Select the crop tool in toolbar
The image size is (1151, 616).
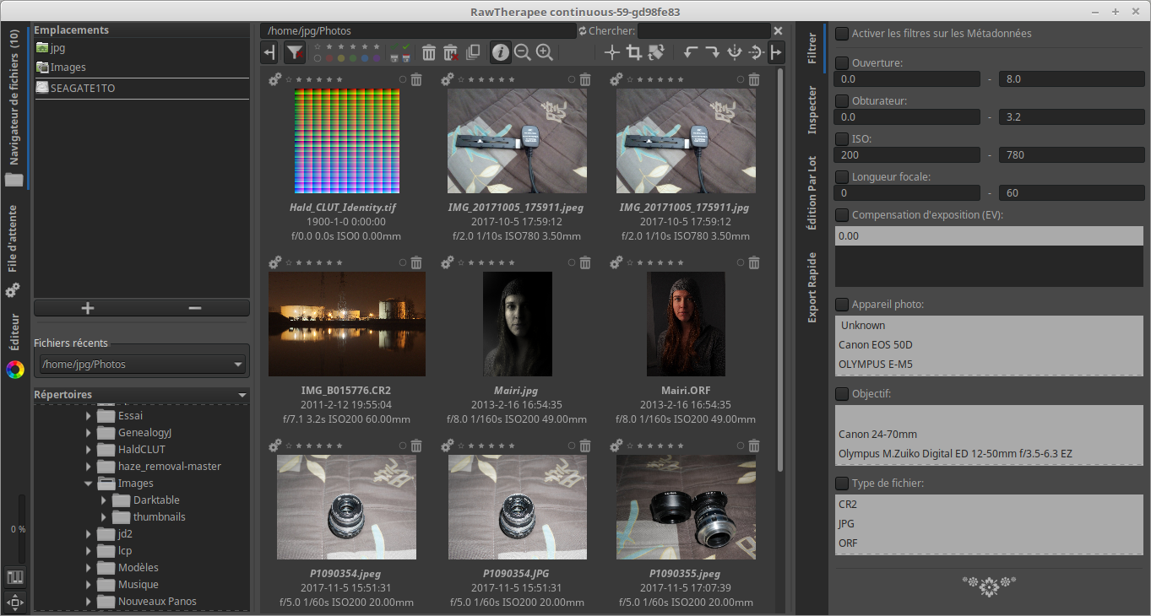634,53
